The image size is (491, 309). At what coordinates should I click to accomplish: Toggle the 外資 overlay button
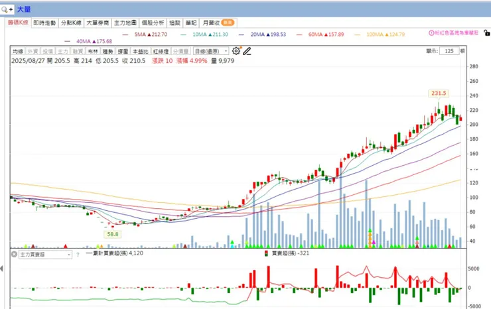[33, 51]
